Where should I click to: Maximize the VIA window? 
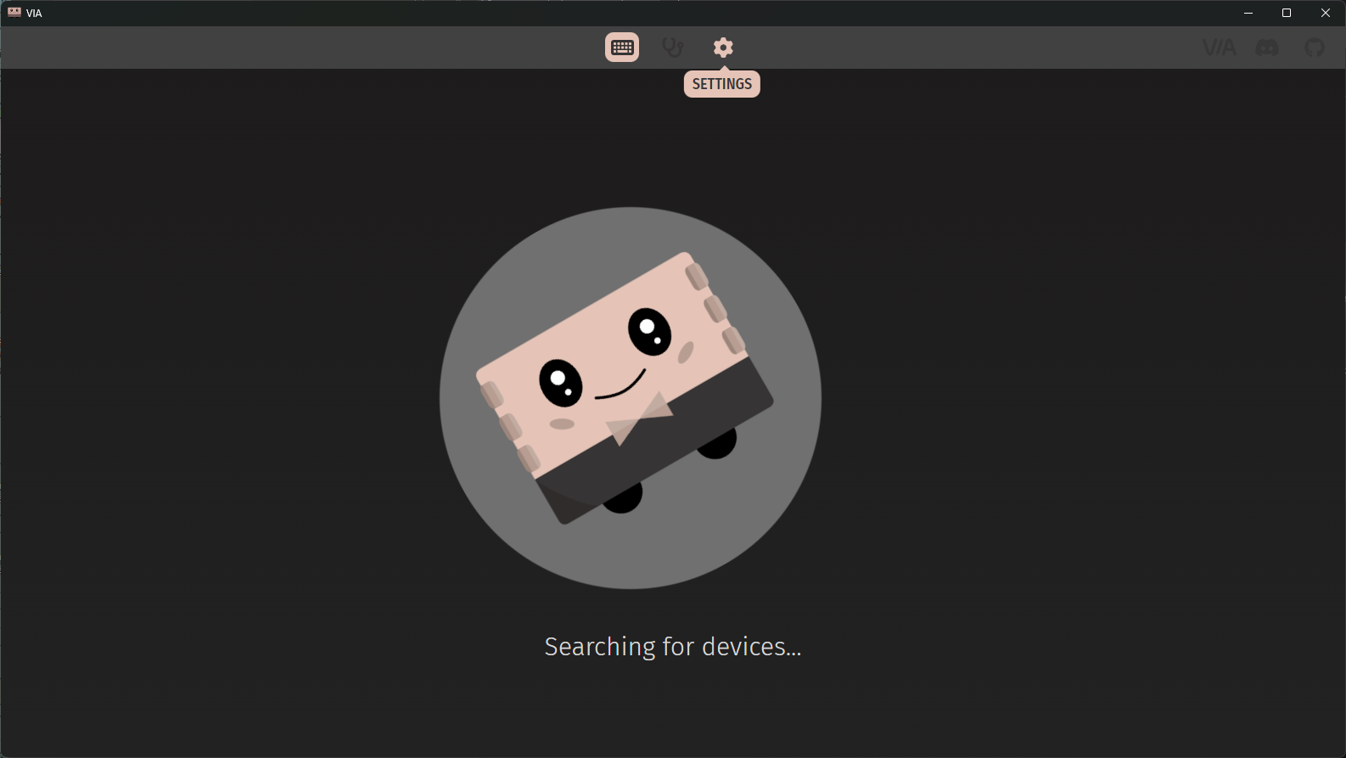pos(1287,13)
